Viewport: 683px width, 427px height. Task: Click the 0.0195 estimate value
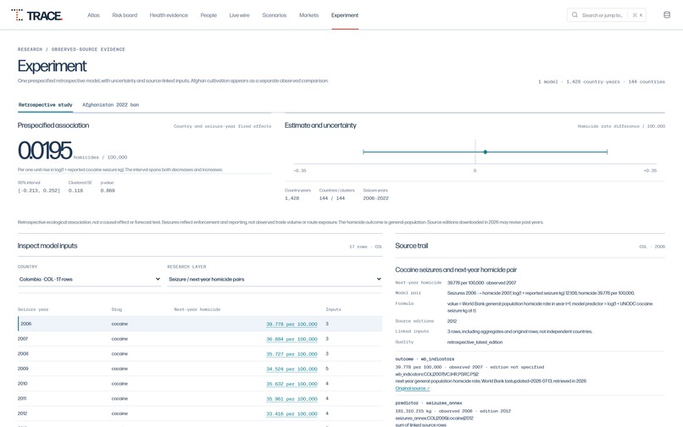click(45, 150)
